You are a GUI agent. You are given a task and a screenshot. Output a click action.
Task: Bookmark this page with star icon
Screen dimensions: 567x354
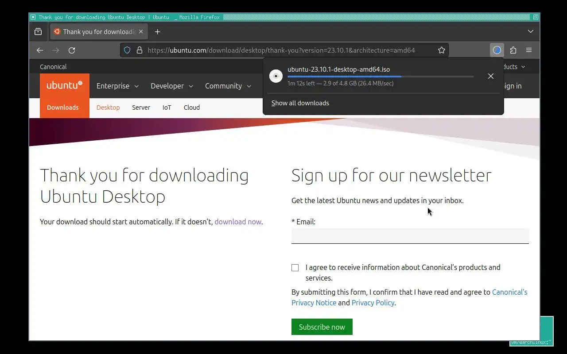click(442, 50)
